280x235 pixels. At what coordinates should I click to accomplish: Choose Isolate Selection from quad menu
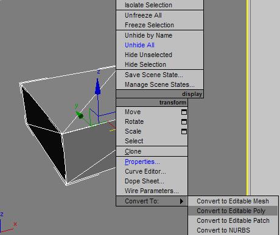159,5
